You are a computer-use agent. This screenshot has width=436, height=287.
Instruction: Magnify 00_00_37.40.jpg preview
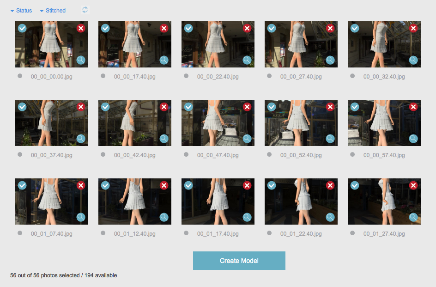pyautogui.click(x=81, y=139)
